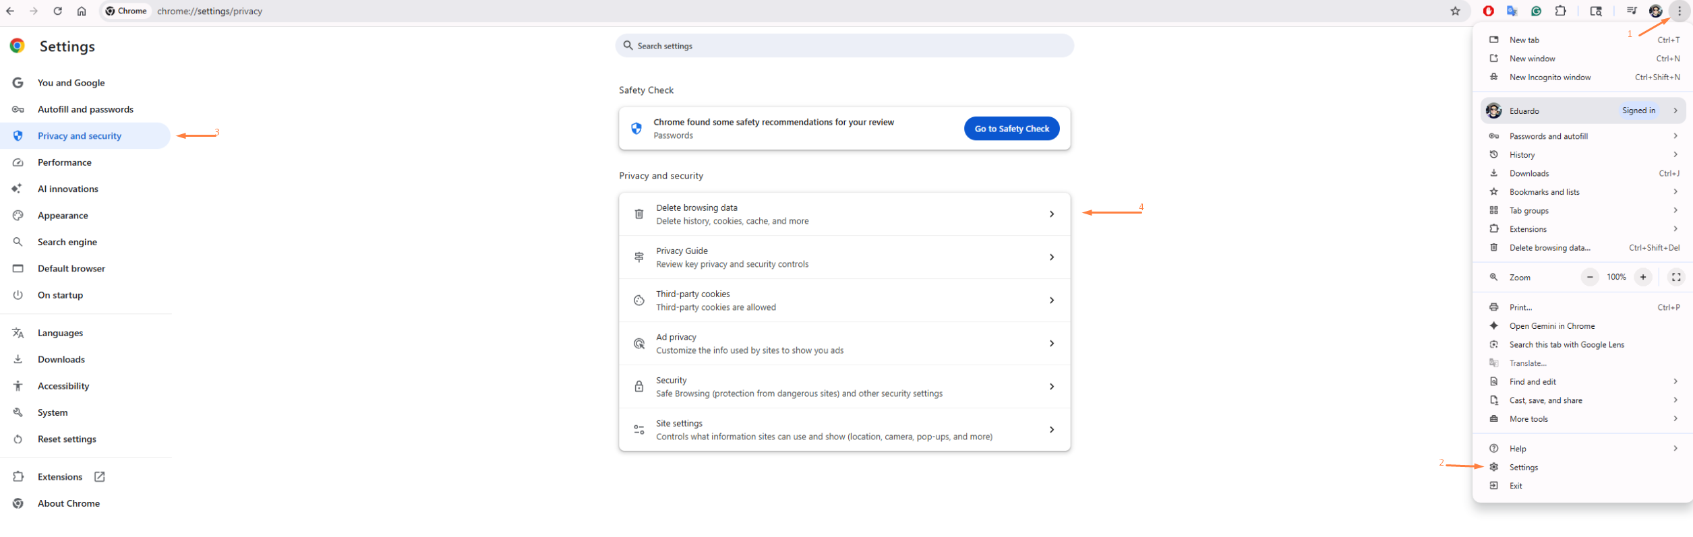Decrease zoom with the minus button
The image size is (1693, 537).
pyautogui.click(x=1590, y=277)
